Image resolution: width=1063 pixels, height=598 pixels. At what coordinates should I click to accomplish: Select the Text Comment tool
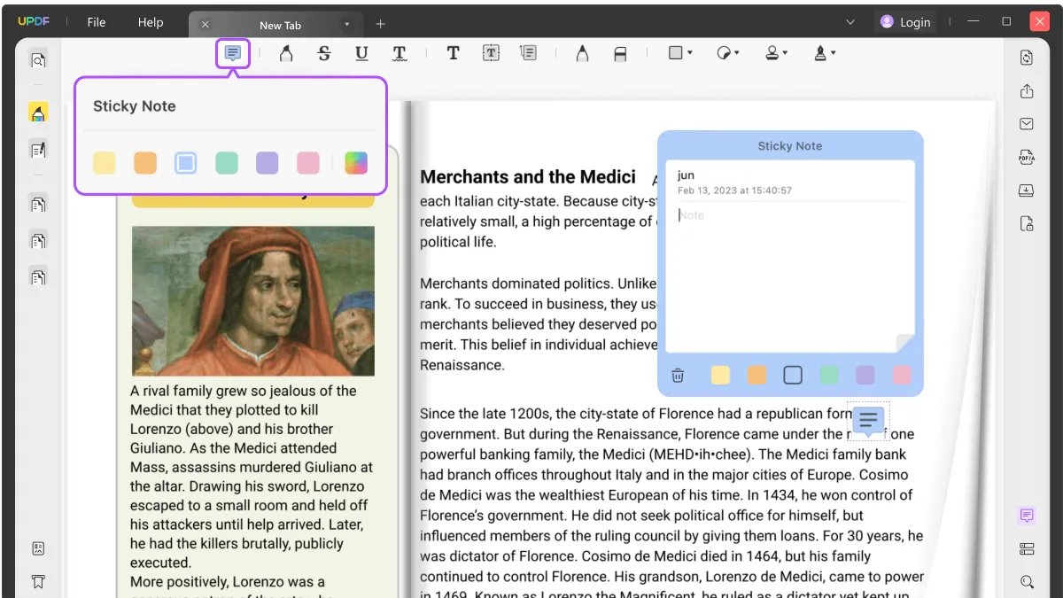[x=453, y=52]
